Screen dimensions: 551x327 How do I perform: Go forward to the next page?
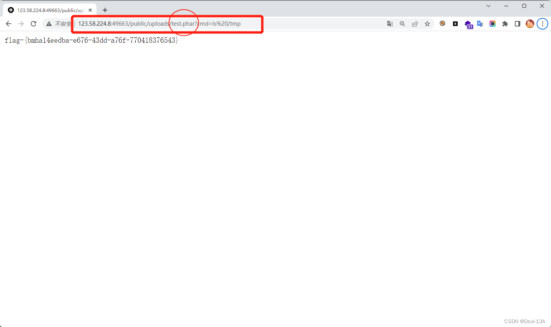pyautogui.click(x=21, y=24)
